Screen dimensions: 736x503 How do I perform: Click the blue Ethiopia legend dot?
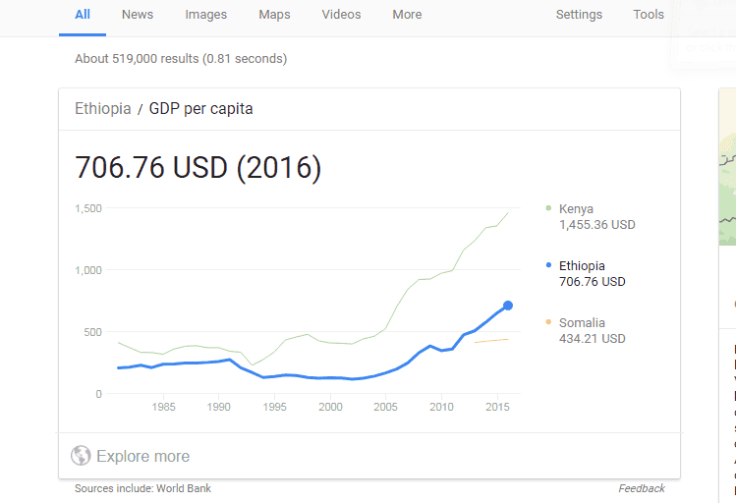pos(548,265)
